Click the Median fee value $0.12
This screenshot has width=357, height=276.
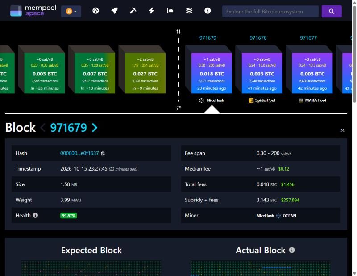(284, 169)
